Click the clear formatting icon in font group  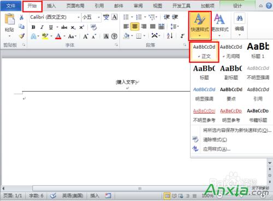point(93,27)
